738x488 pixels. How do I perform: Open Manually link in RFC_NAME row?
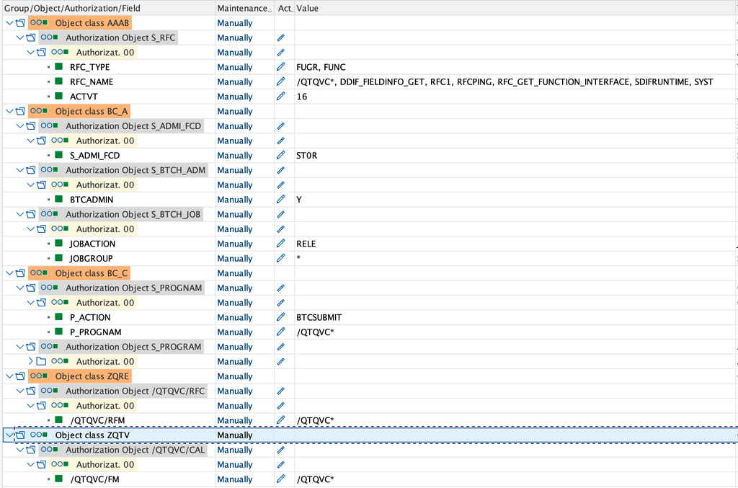pyautogui.click(x=235, y=82)
